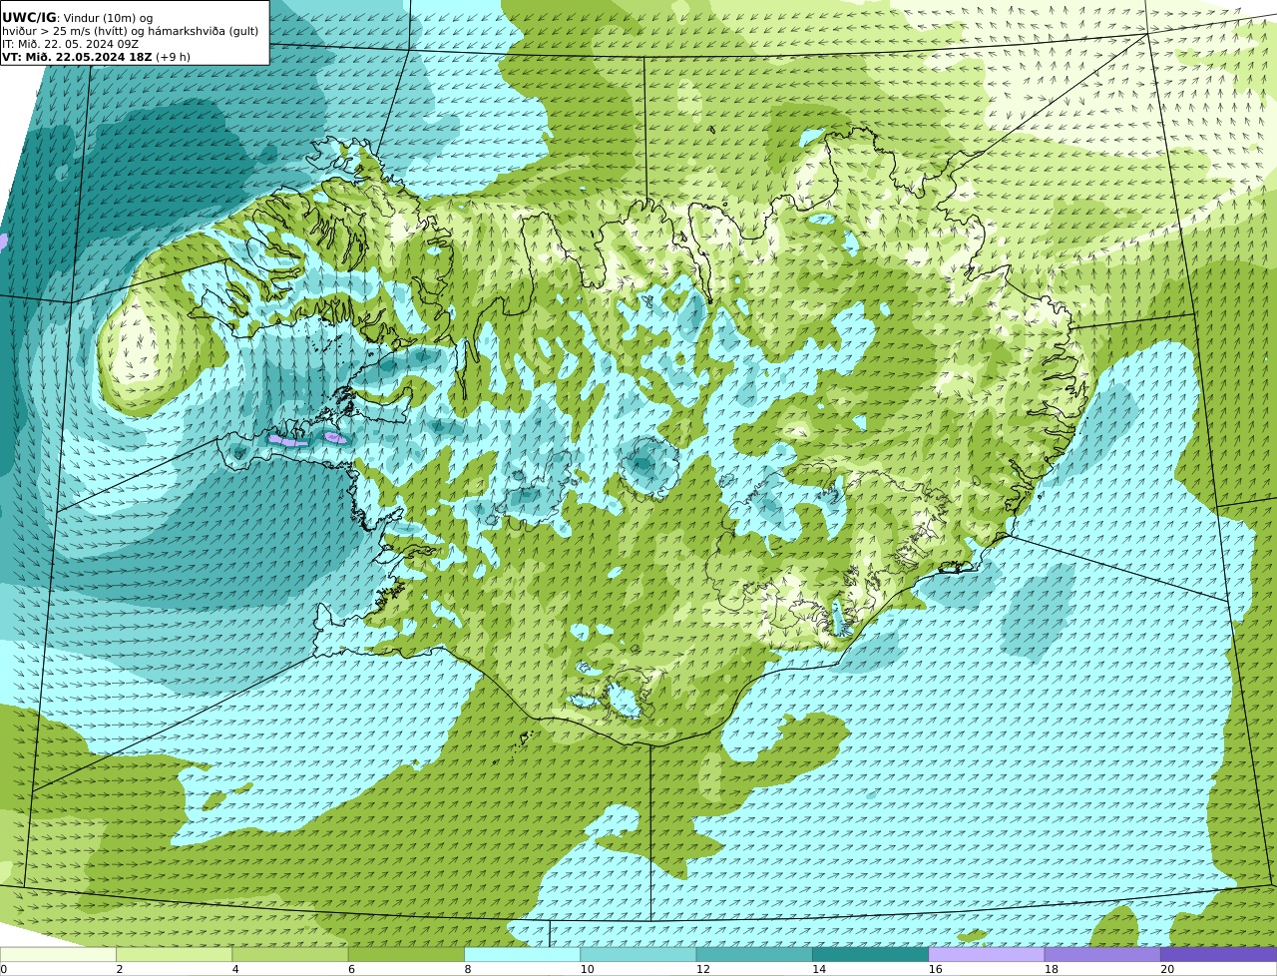Screen dimensions: 1277x976
Task: Click the medium teal 12–14 m/s legend swatch
Action: 754,954
